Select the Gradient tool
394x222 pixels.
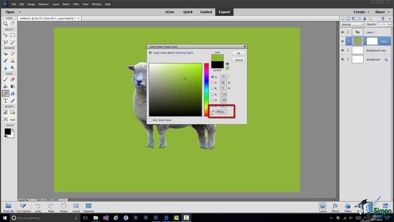coord(12,86)
